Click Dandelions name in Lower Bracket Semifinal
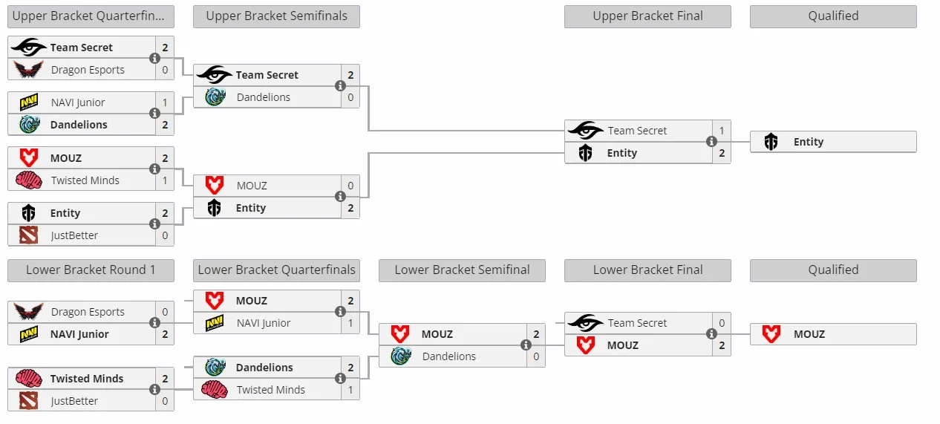This screenshot has width=940, height=424. (x=449, y=356)
